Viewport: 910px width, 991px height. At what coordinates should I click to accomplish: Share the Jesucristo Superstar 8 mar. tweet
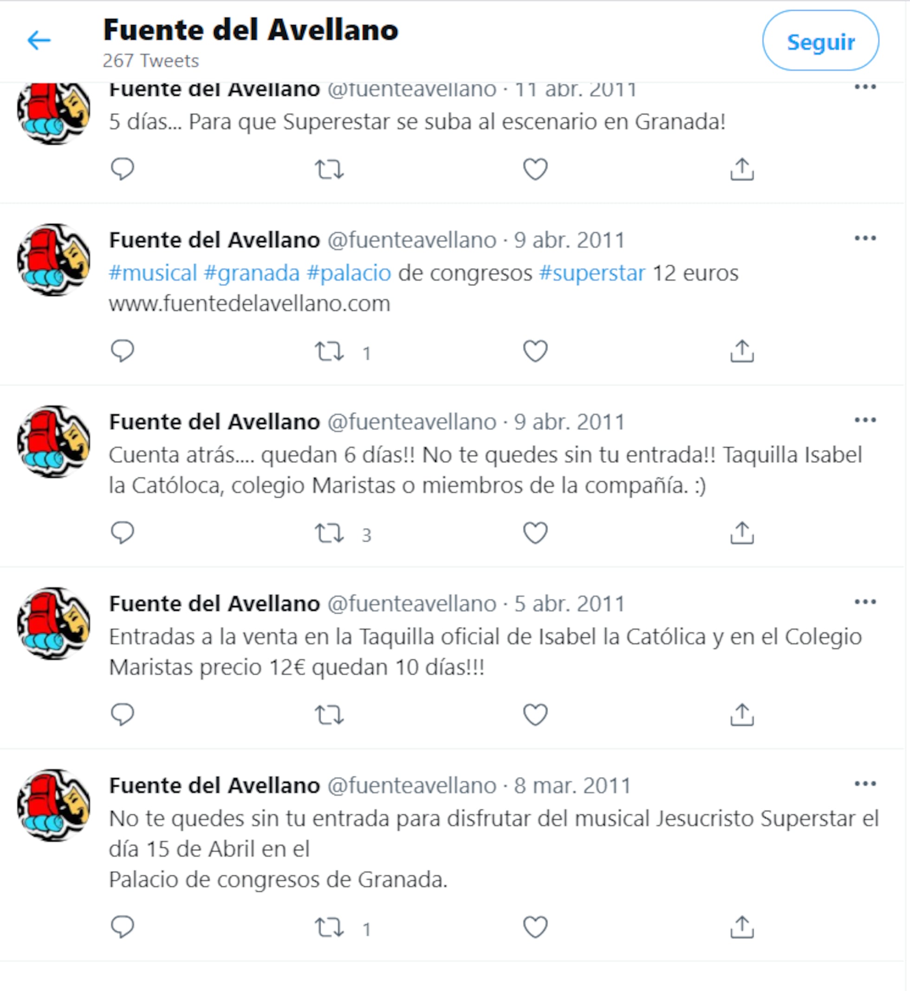tap(742, 927)
